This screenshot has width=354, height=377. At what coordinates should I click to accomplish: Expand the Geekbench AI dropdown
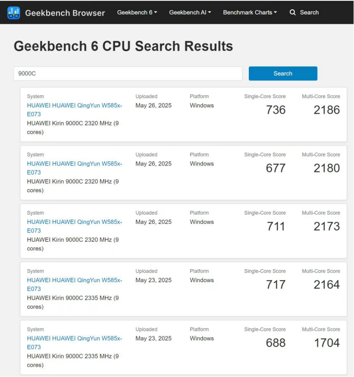pyautogui.click(x=190, y=12)
